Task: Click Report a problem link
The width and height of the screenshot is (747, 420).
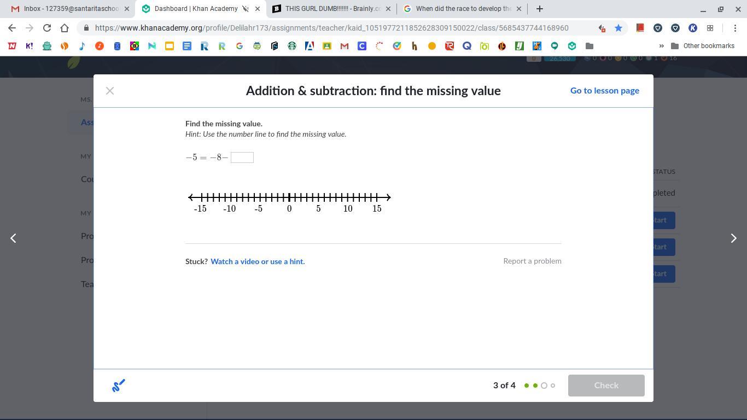Action: [x=532, y=261]
